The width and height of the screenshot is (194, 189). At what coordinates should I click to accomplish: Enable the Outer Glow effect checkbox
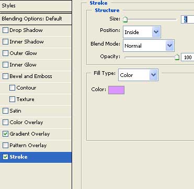pyautogui.click(x=5, y=53)
